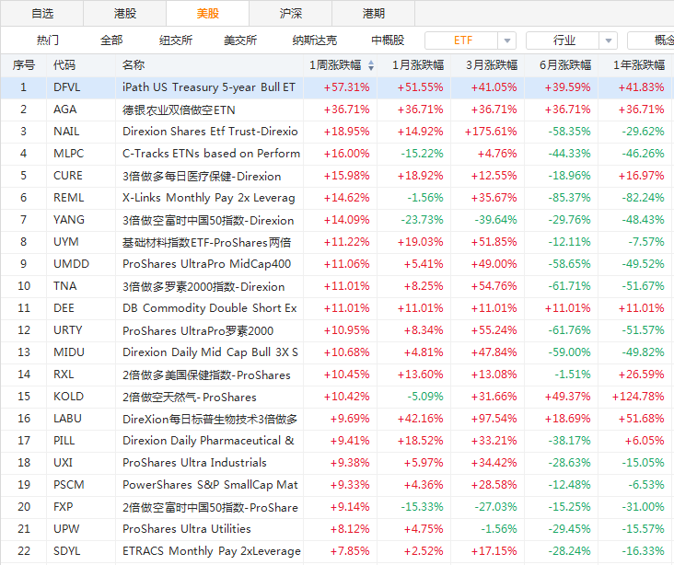Filter by 纽交所 exchange
674x565 pixels.
(x=176, y=40)
